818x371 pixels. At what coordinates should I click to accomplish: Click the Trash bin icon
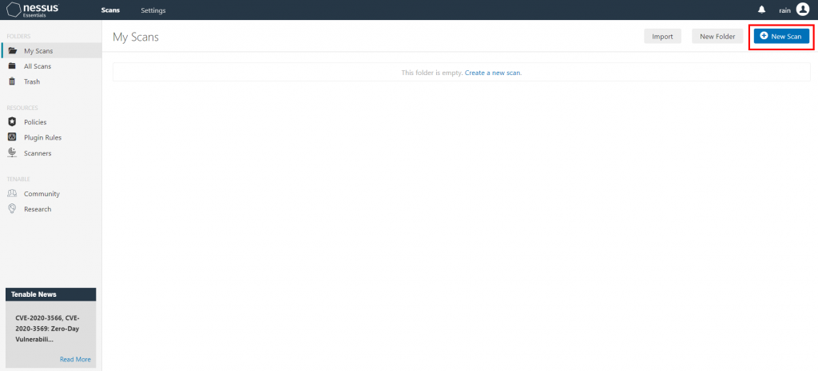[x=12, y=81]
